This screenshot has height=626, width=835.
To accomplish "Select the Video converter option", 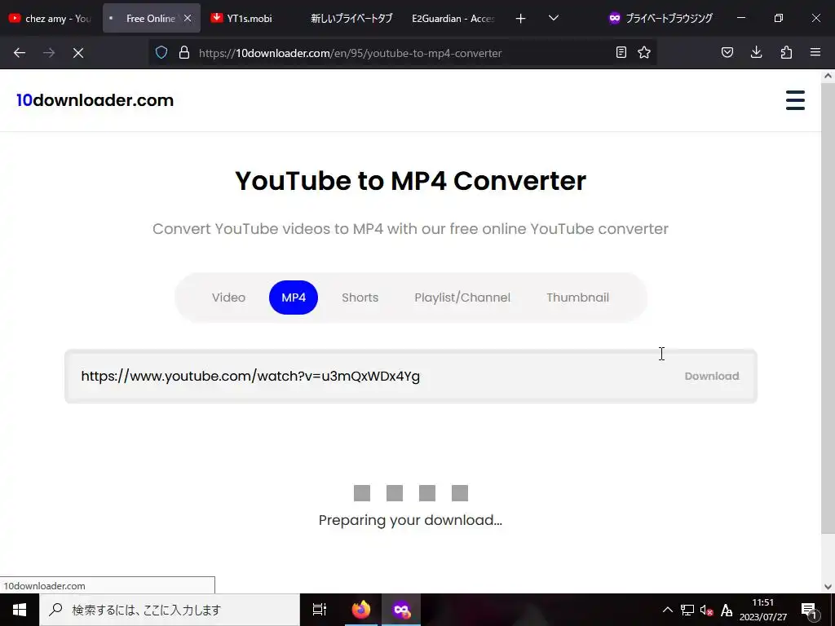I will [x=228, y=298].
